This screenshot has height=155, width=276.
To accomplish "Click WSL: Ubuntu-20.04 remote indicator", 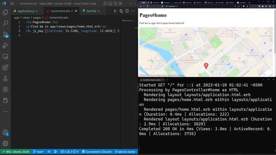I will coord(16,152).
